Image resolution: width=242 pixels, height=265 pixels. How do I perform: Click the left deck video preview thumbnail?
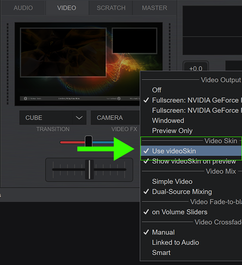point(64,52)
